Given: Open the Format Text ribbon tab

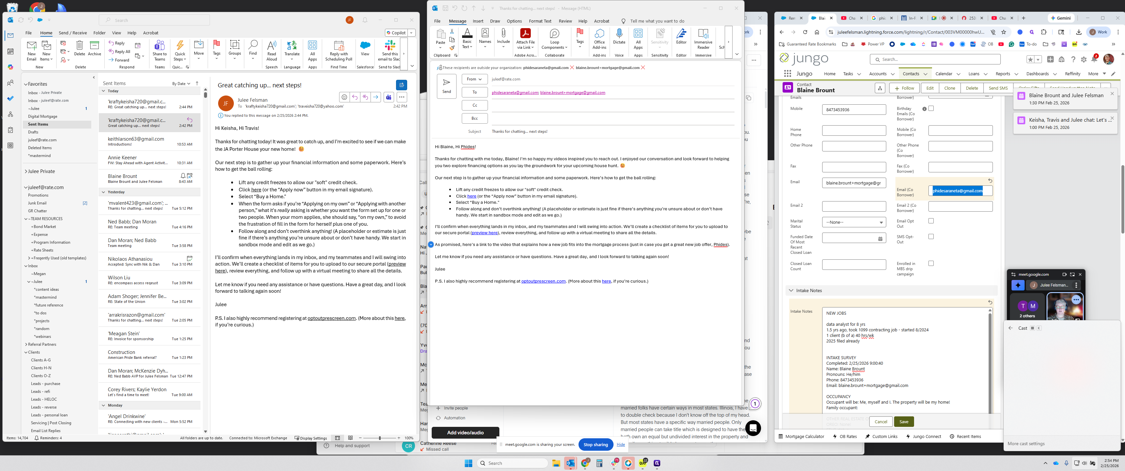Looking at the screenshot, I should [x=540, y=21].
